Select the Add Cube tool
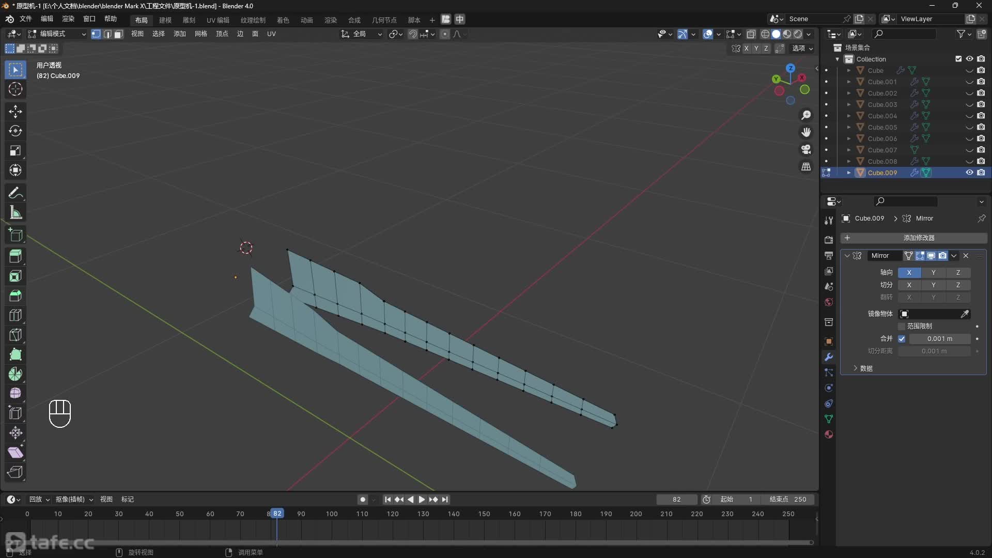 tap(16, 235)
